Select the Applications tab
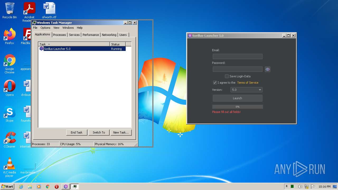This screenshot has width=338, height=190. point(42,34)
